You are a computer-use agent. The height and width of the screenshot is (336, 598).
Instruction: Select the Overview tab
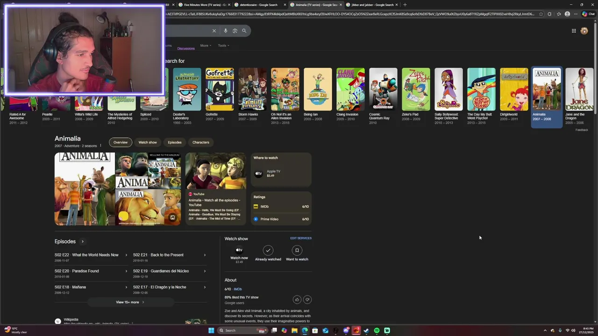[x=121, y=142]
